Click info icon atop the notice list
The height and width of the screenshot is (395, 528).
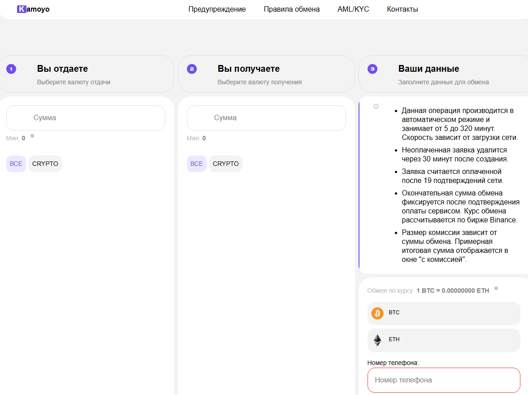click(376, 106)
